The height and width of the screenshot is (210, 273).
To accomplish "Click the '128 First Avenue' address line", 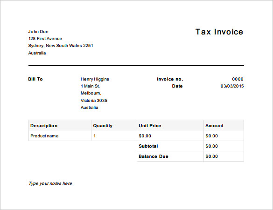I will pos(45,39).
